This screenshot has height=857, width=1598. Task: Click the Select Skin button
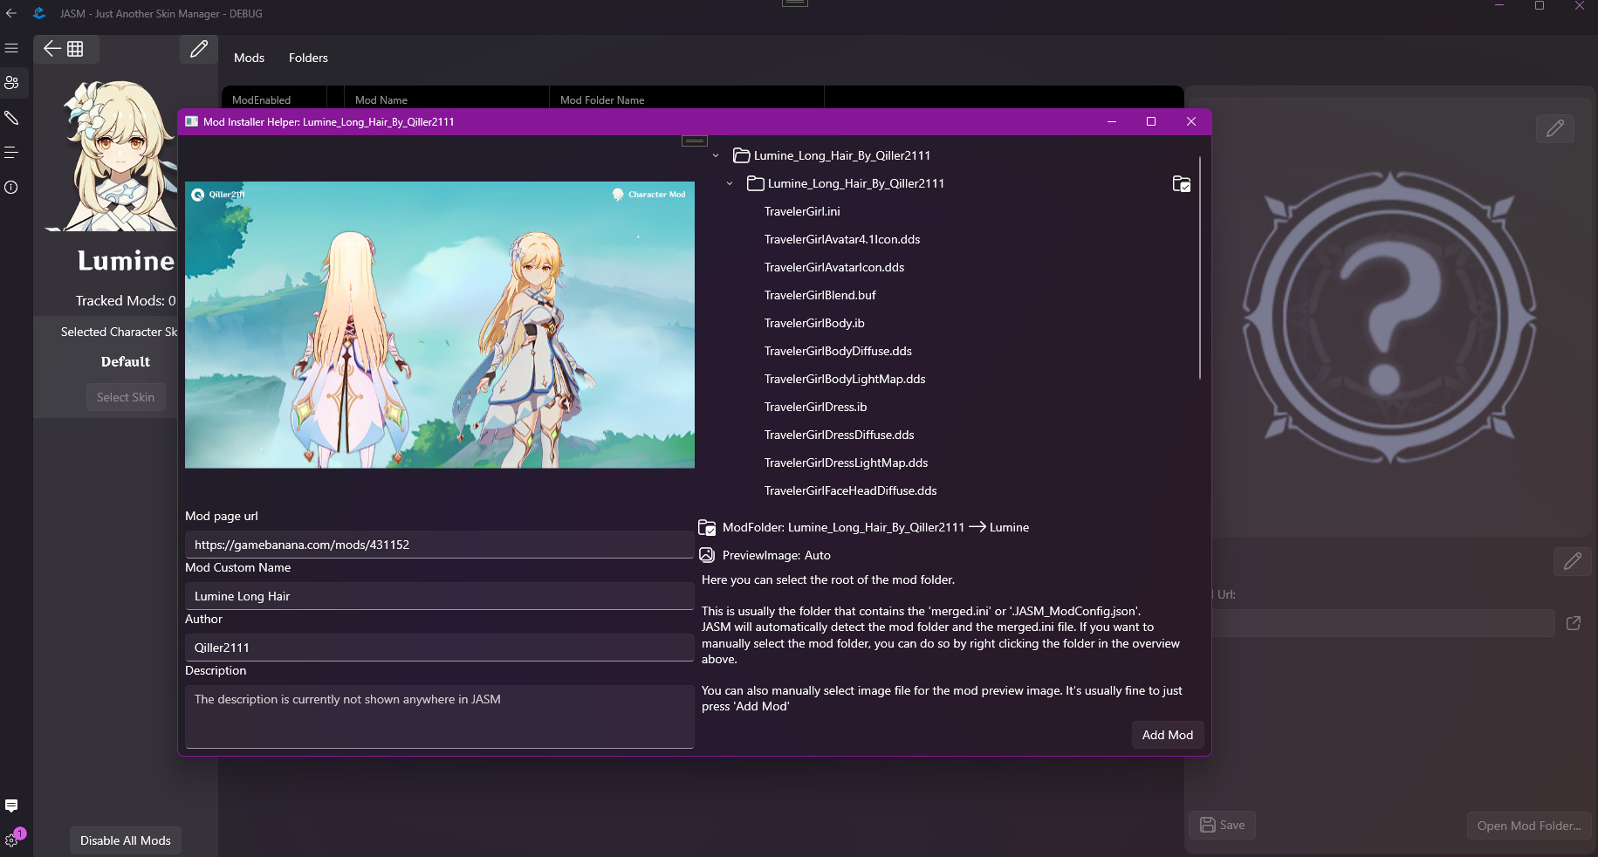click(x=126, y=397)
